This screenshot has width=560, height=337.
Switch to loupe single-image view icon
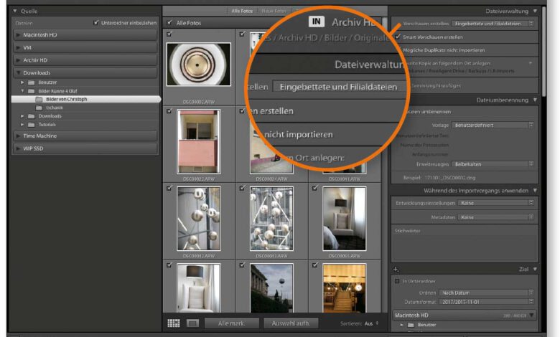tap(192, 323)
